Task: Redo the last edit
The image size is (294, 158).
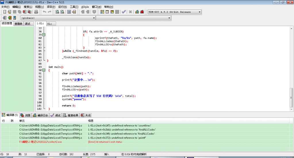Action: [49, 12]
